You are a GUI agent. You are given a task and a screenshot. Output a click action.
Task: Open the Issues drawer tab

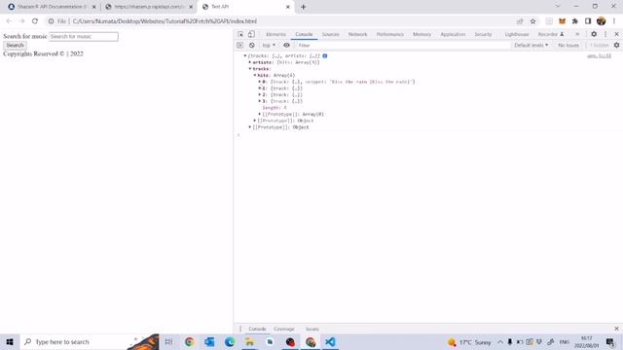click(312, 329)
